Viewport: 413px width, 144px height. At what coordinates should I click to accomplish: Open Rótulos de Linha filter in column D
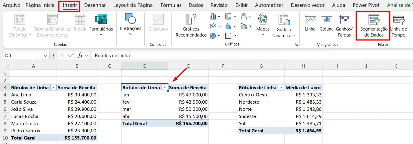point(165,87)
